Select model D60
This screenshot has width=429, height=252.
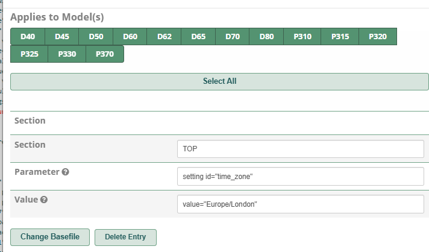tap(130, 36)
